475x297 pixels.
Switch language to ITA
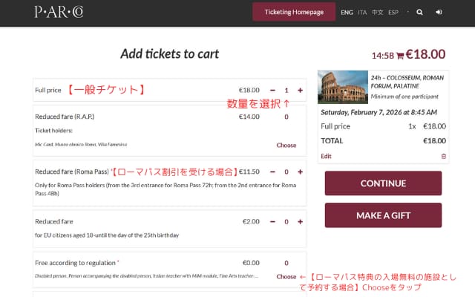362,13
